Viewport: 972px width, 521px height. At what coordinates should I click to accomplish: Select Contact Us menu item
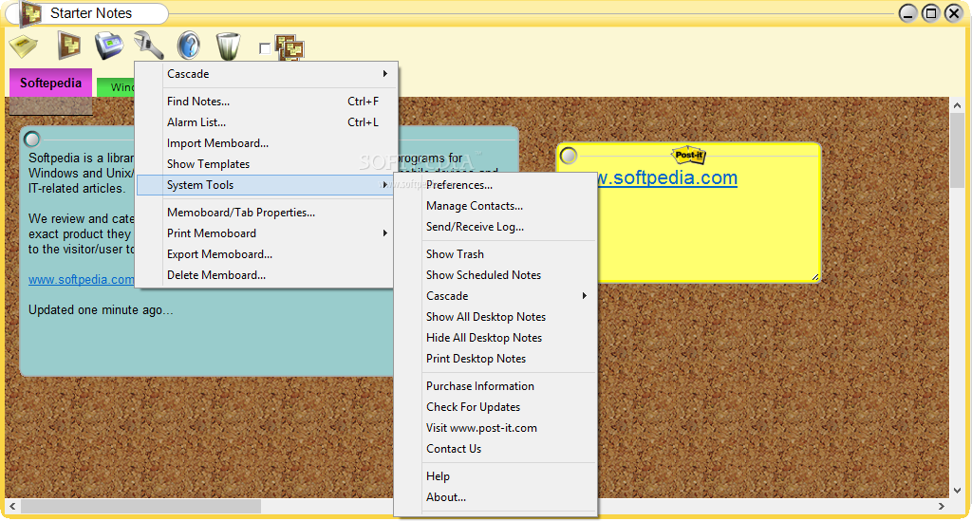pyautogui.click(x=495, y=449)
